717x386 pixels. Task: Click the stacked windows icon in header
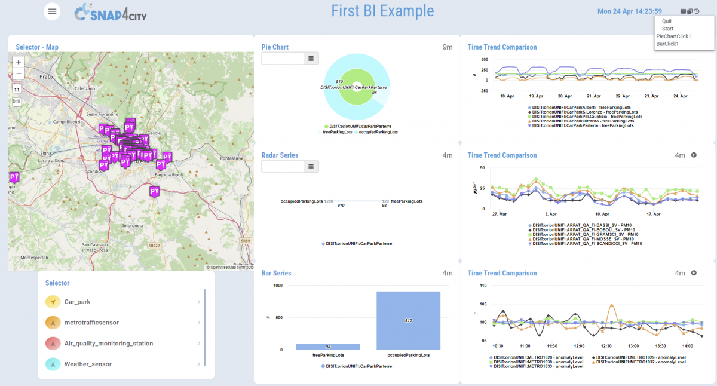(690, 11)
